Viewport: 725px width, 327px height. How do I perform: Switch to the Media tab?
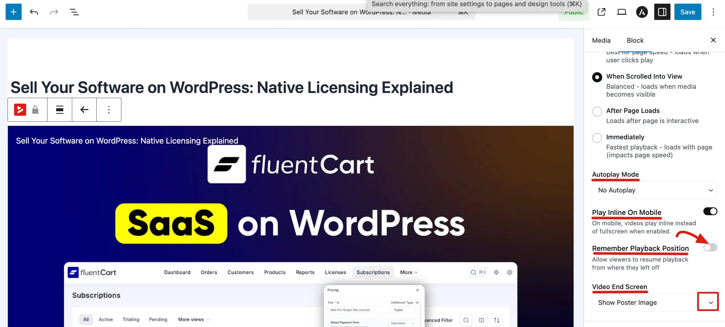coord(601,40)
